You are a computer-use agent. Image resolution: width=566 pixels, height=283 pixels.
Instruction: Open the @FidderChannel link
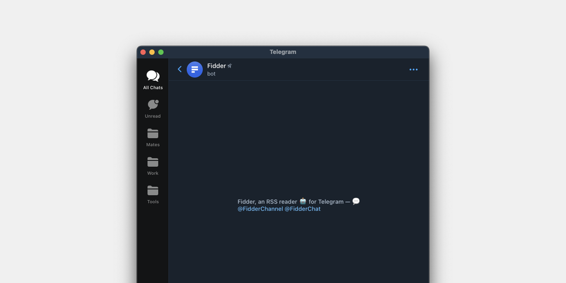[260, 209]
